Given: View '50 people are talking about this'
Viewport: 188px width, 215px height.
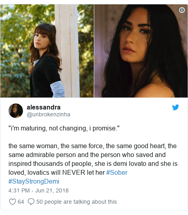Looking at the screenshot, I should (76, 202).
